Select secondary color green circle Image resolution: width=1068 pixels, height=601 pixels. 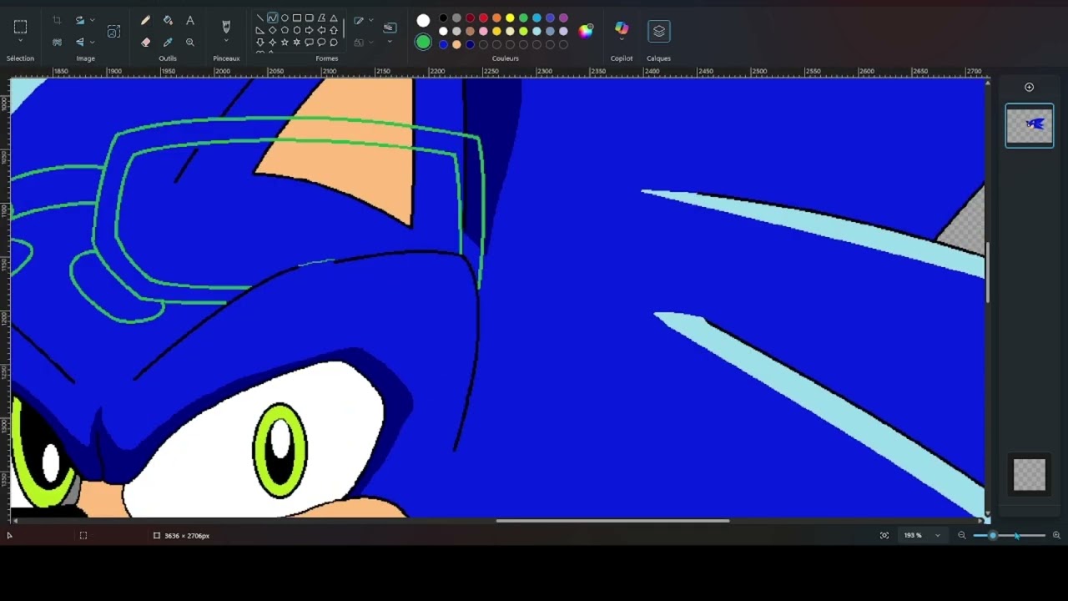[423, 42]
